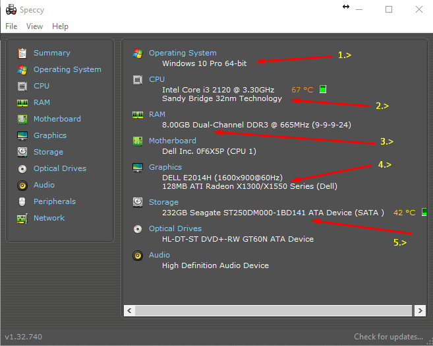The height and width of the screenshot is (346, 433).
Task: Open Audio section from sidebar
Action: (x=44, y=185)
